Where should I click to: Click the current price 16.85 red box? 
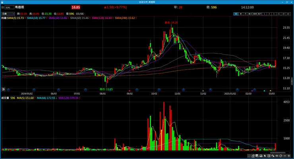76,7
